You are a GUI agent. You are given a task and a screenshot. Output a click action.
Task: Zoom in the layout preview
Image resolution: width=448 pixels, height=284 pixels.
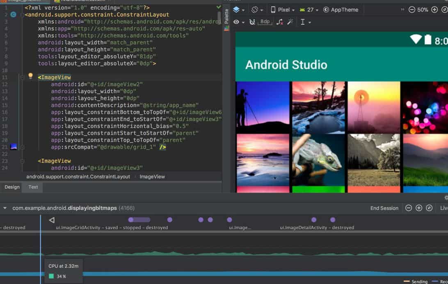click(x=434, y=10)
